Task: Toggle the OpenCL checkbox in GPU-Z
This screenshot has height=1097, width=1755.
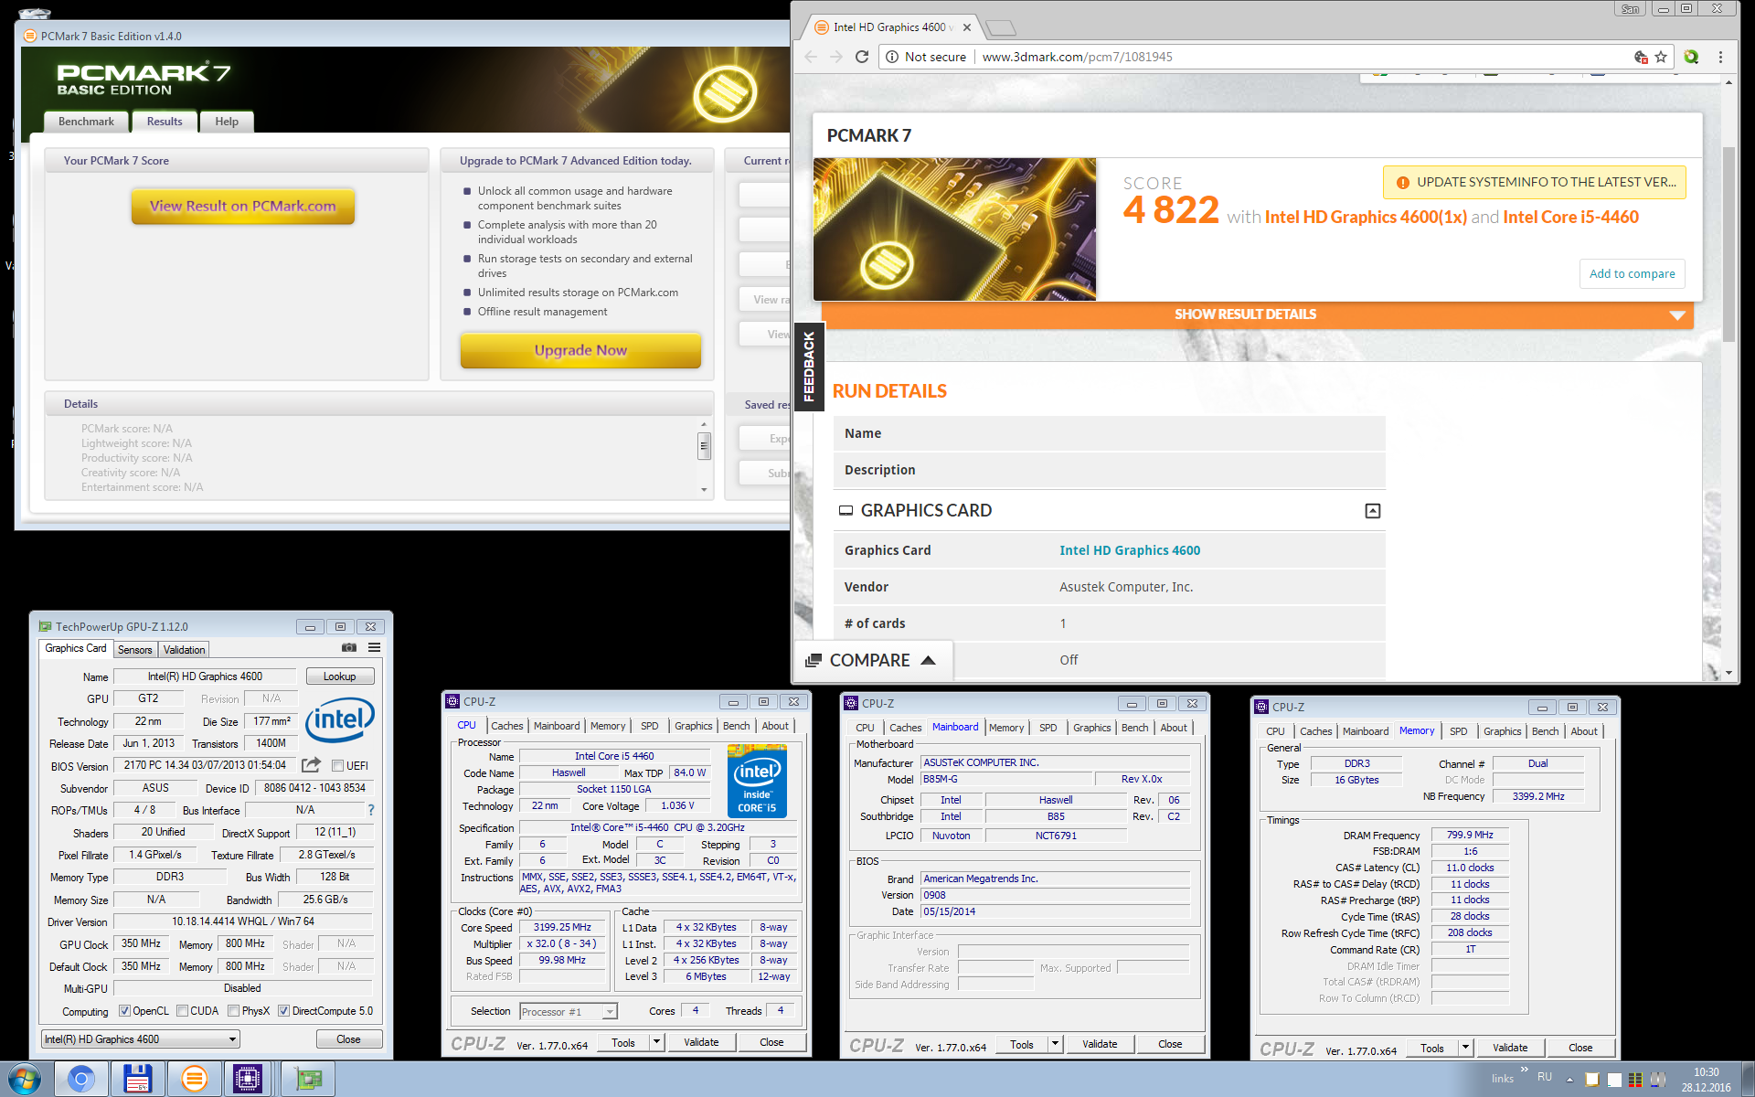Action: (125, 1011)
